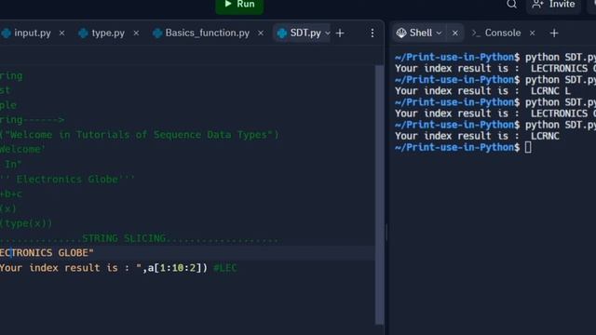Click the STRING SLICING comment line
Viewport: 596px width, 335px height.
coord(139,238)
